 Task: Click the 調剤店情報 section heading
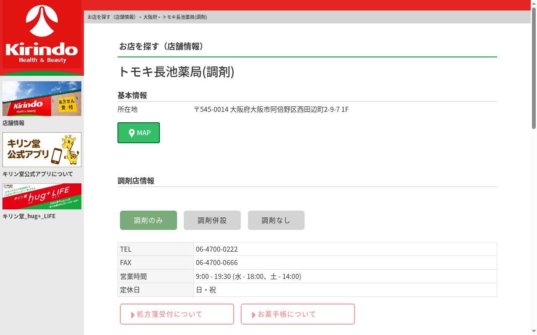click(x=136, y=181)
